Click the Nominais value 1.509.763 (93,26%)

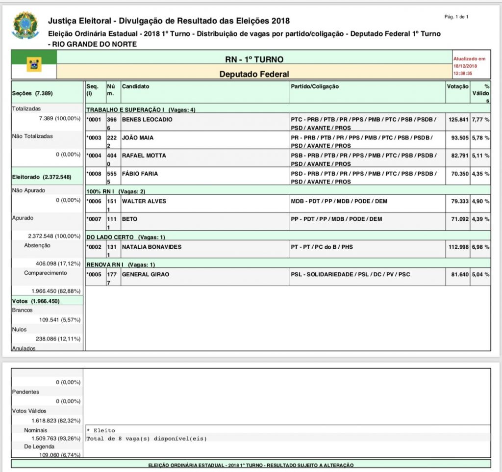point(56,438)
